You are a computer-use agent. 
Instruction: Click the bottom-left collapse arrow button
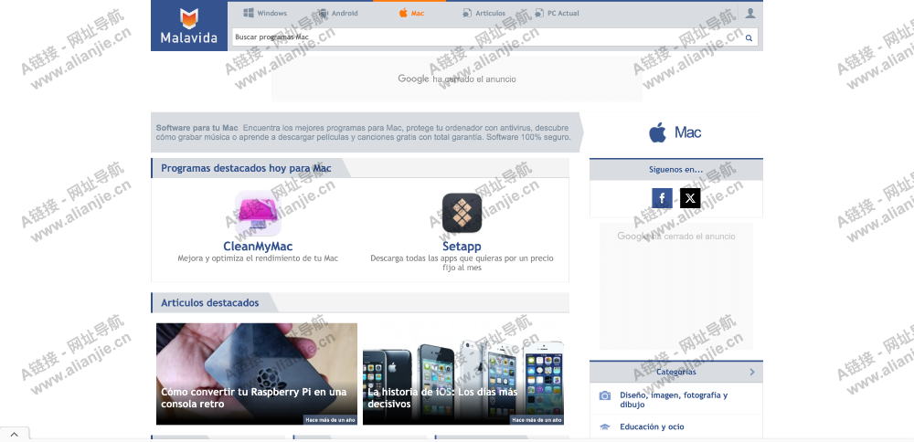[x=15, y=435]
